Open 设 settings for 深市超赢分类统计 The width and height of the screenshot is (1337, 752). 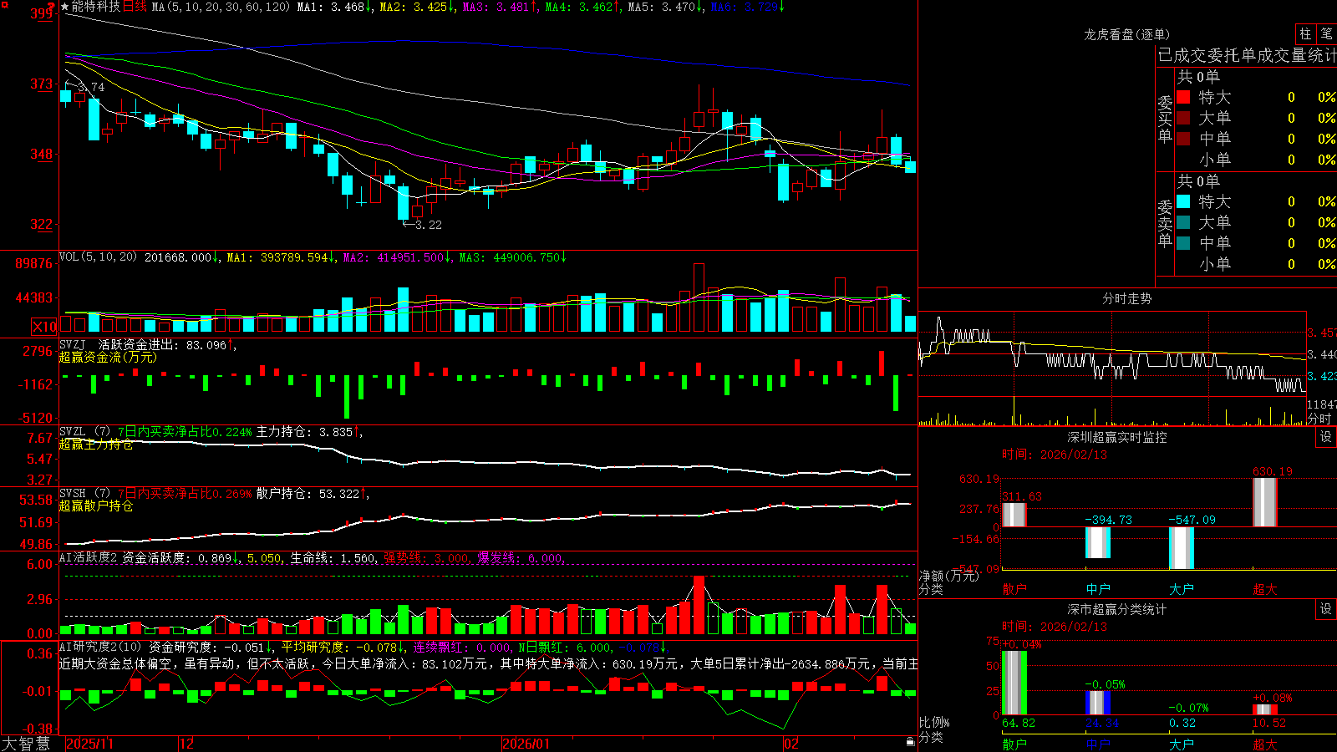click(1326, 609)
